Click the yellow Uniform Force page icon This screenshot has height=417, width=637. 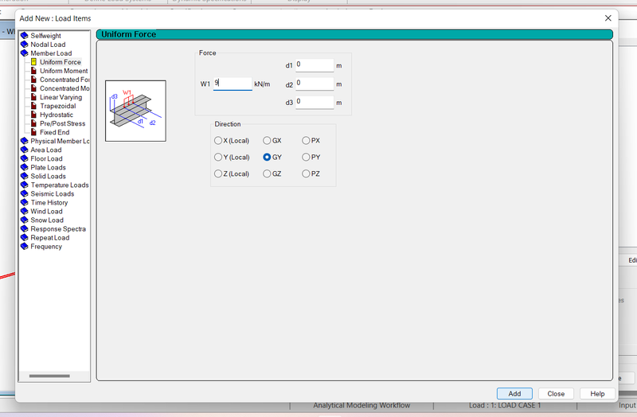coord(33,62)
